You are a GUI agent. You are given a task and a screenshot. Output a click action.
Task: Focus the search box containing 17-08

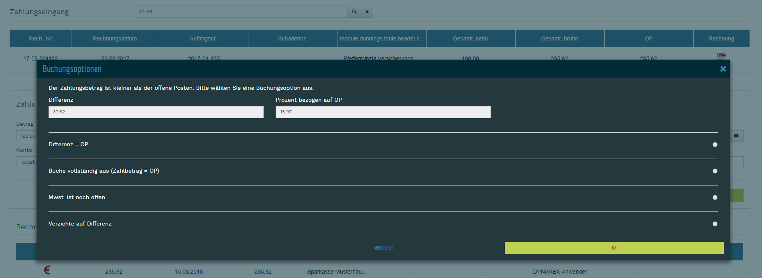point(241,12)
